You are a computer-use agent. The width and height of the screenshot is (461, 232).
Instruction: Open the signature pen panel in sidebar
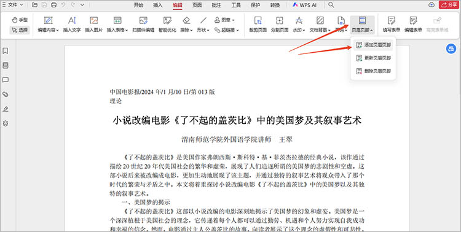tap(6, 109)
